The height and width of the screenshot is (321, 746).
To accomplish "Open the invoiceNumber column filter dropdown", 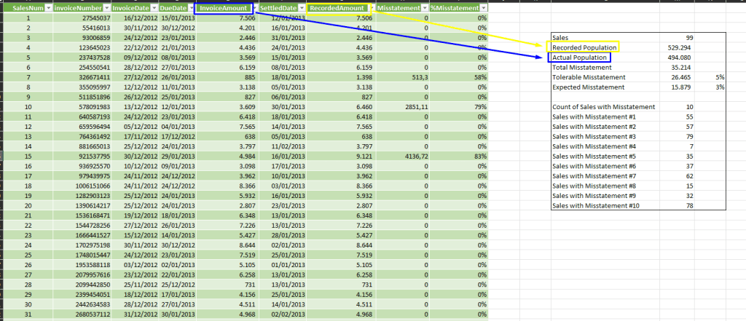I will [x=106, y=8].
